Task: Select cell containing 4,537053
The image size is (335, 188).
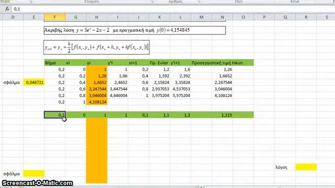Action: 180,89
